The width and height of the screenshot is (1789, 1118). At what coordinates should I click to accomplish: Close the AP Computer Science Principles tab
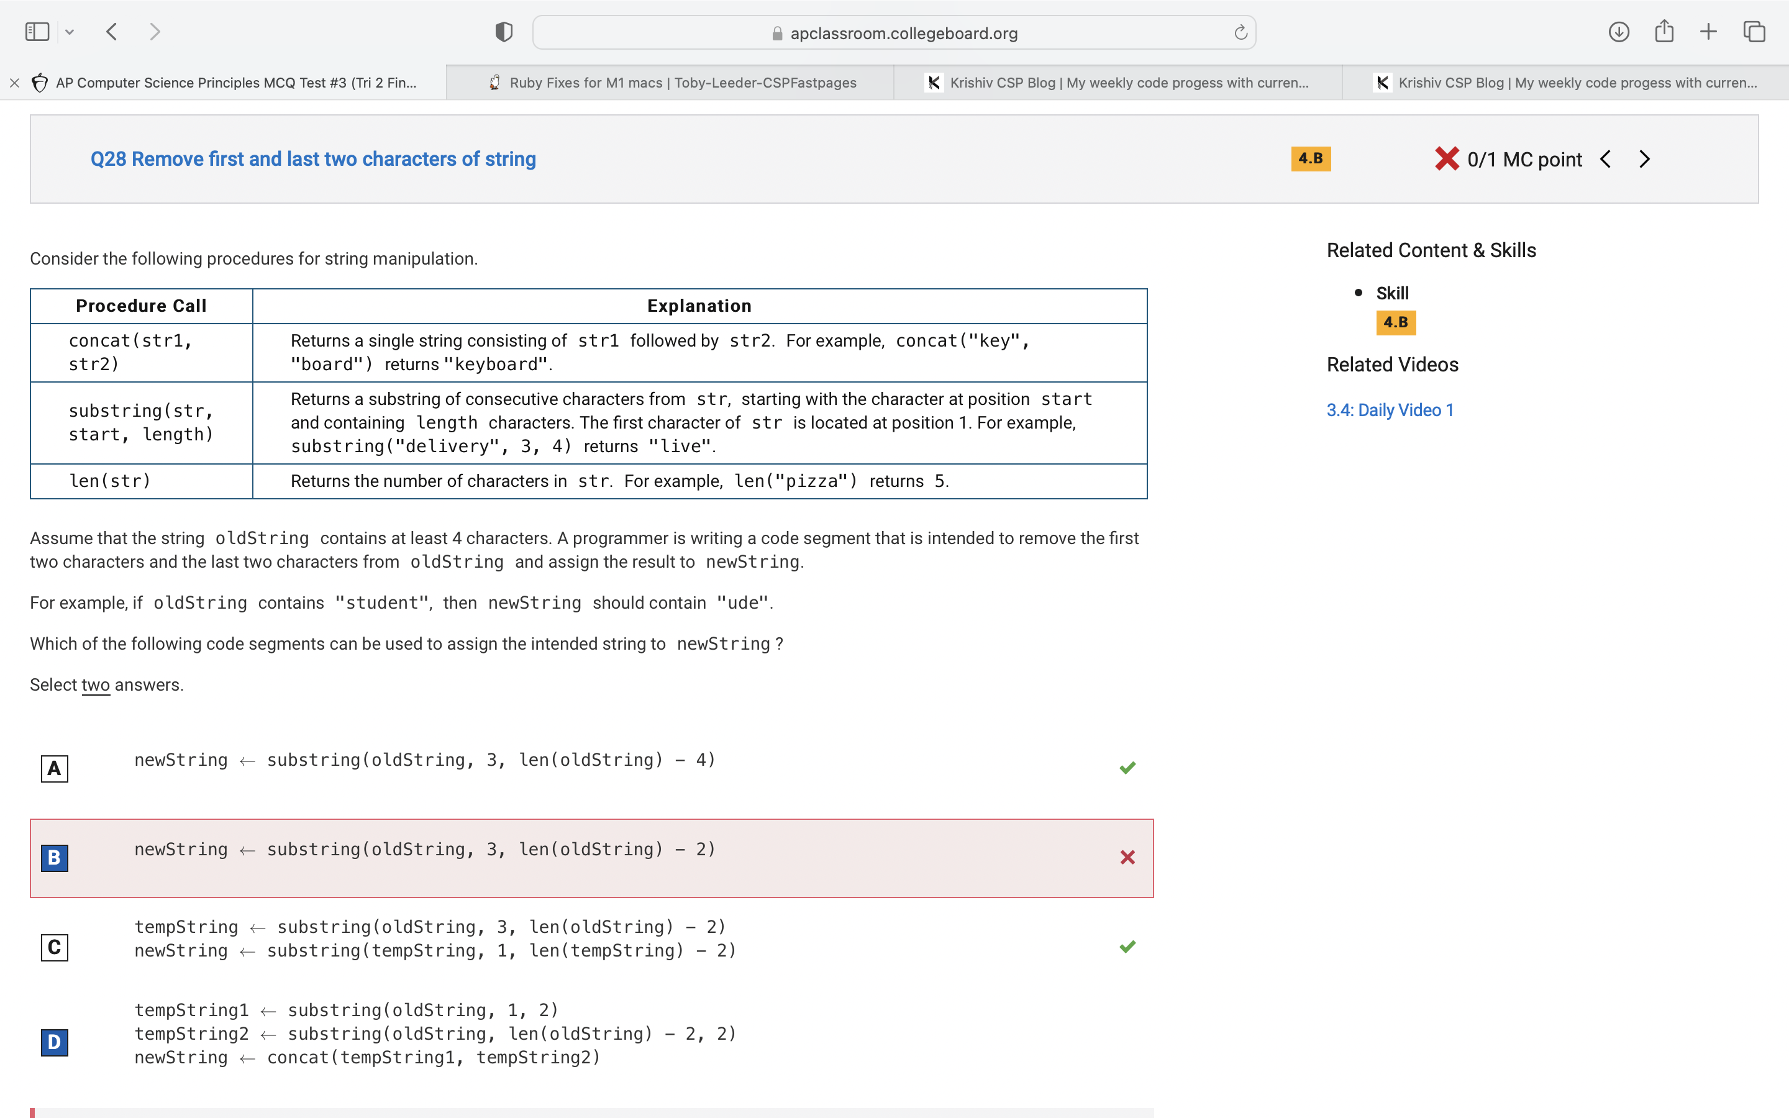(14, 83)
